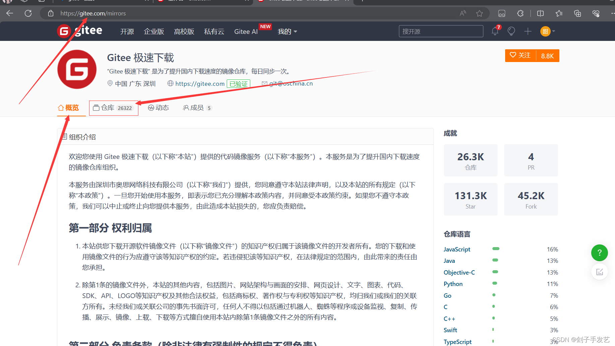The height and width of the screenshot is (346, 615).
Task: Filter repositories by Java language
Action: click(x=449, y=261)
